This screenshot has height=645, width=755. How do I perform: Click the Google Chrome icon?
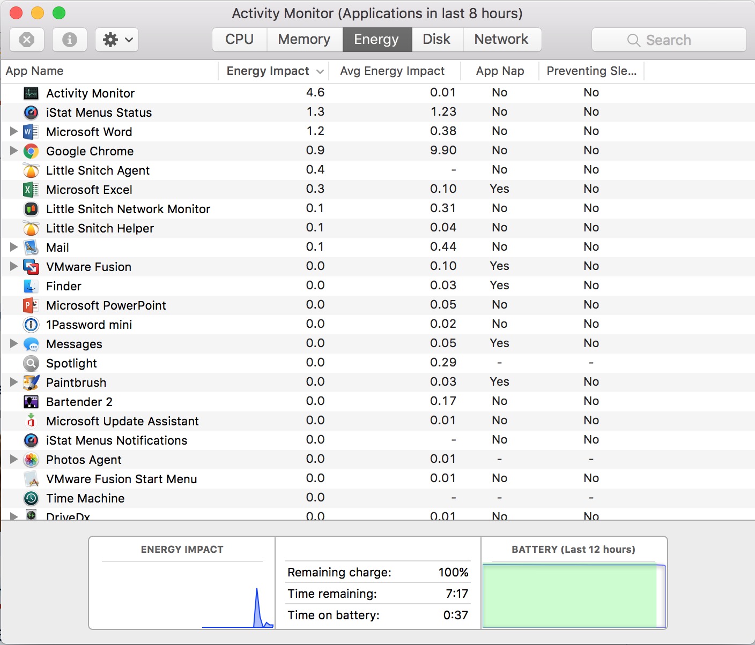pyautogui.click(x=31, y=151)
